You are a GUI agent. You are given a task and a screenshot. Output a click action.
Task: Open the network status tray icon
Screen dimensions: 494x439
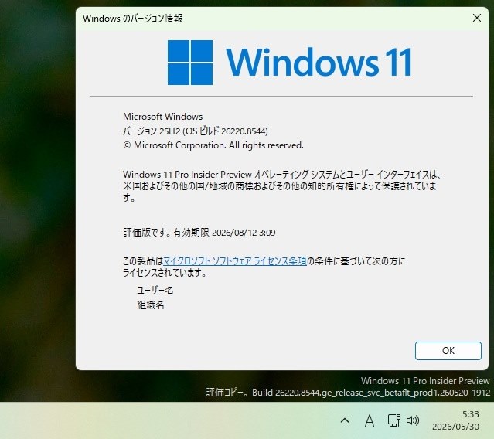(x=393, y=420)
